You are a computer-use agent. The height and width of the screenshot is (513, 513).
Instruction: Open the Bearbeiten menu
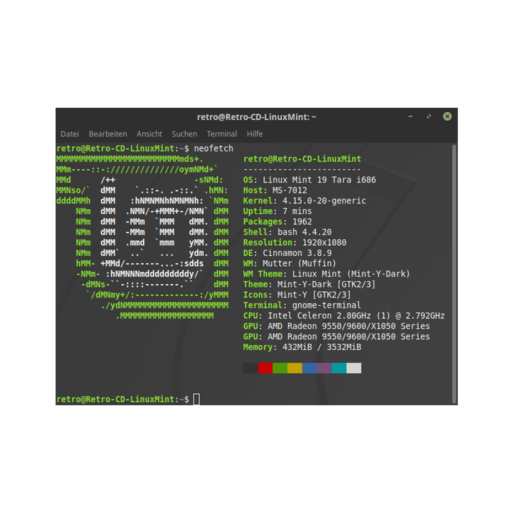108,134
